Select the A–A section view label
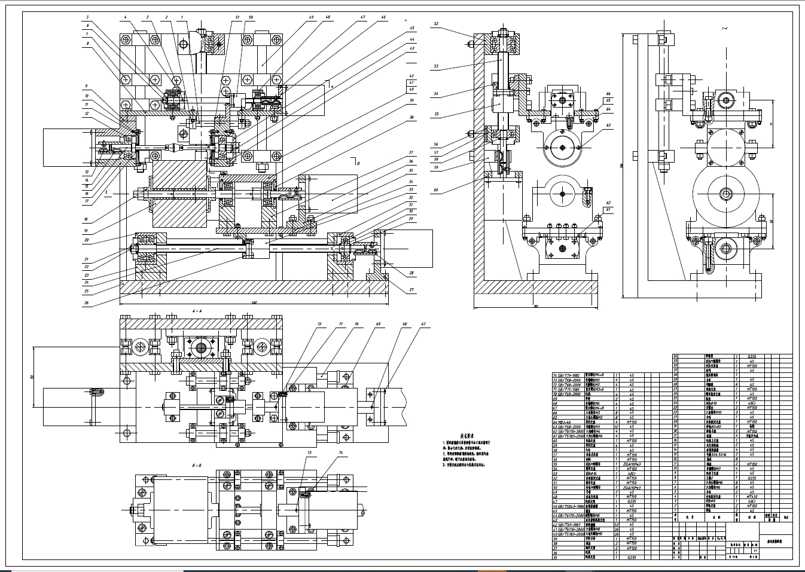805x572 pixels. (197, 311)
